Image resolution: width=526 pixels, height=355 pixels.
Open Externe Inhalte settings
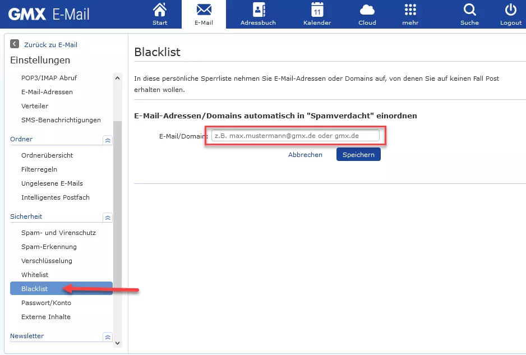coord(45,317)
